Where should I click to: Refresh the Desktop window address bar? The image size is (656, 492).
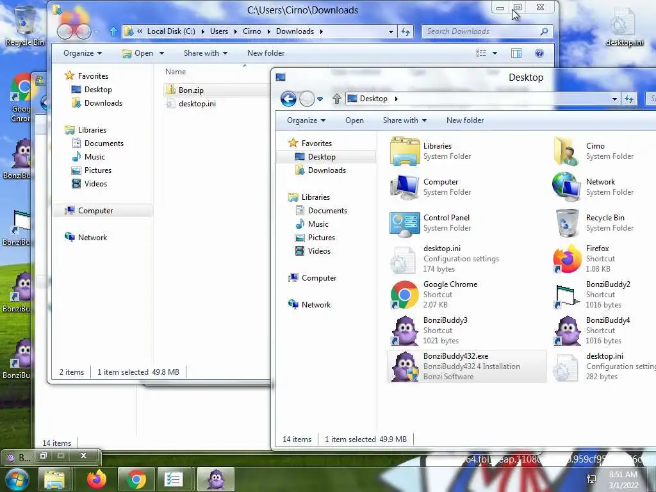[x=629, y=99]
